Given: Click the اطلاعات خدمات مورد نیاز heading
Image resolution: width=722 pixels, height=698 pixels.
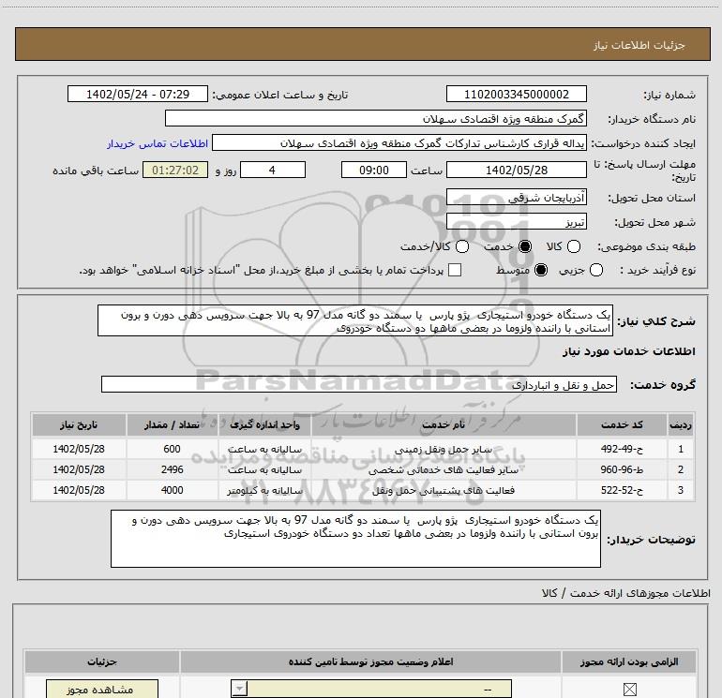Looking at the screenshot, I should pyautogui.click(x=628, y=351).
